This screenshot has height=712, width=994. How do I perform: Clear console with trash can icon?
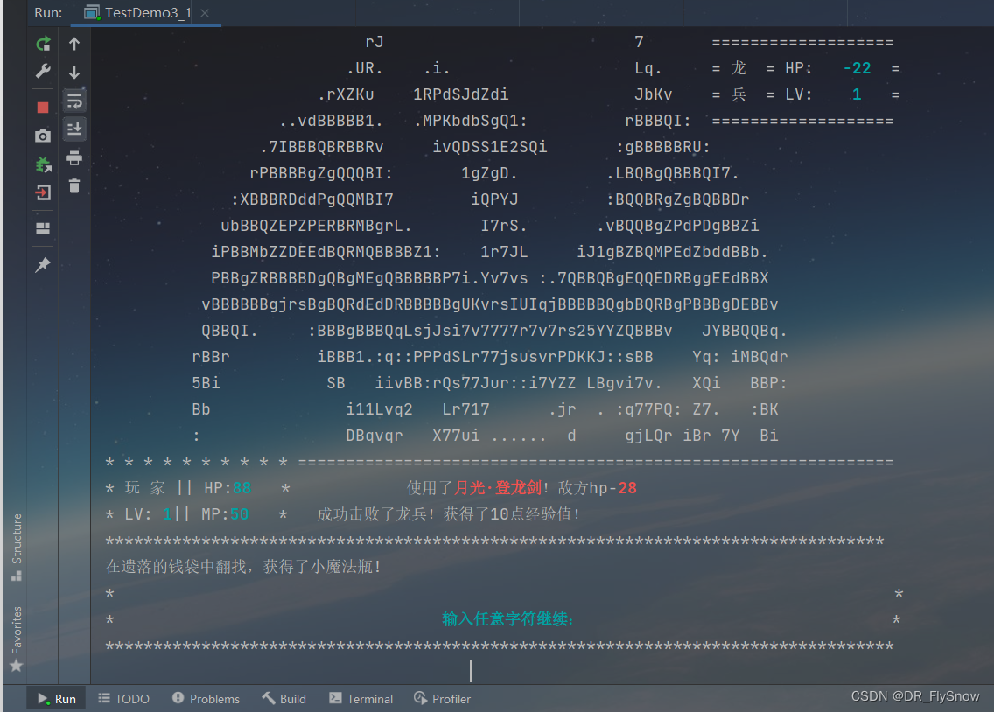74,185
